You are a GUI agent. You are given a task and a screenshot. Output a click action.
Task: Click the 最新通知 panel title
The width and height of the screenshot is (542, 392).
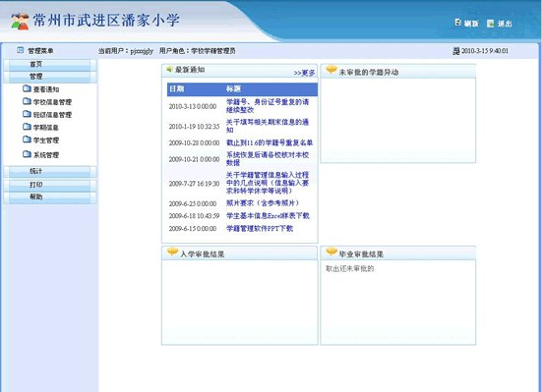point(190,70)
